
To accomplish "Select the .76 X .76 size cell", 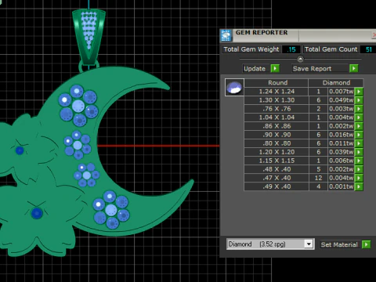I will tap(277, 109).
